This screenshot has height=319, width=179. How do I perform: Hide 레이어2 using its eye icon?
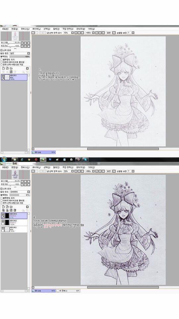3,221
